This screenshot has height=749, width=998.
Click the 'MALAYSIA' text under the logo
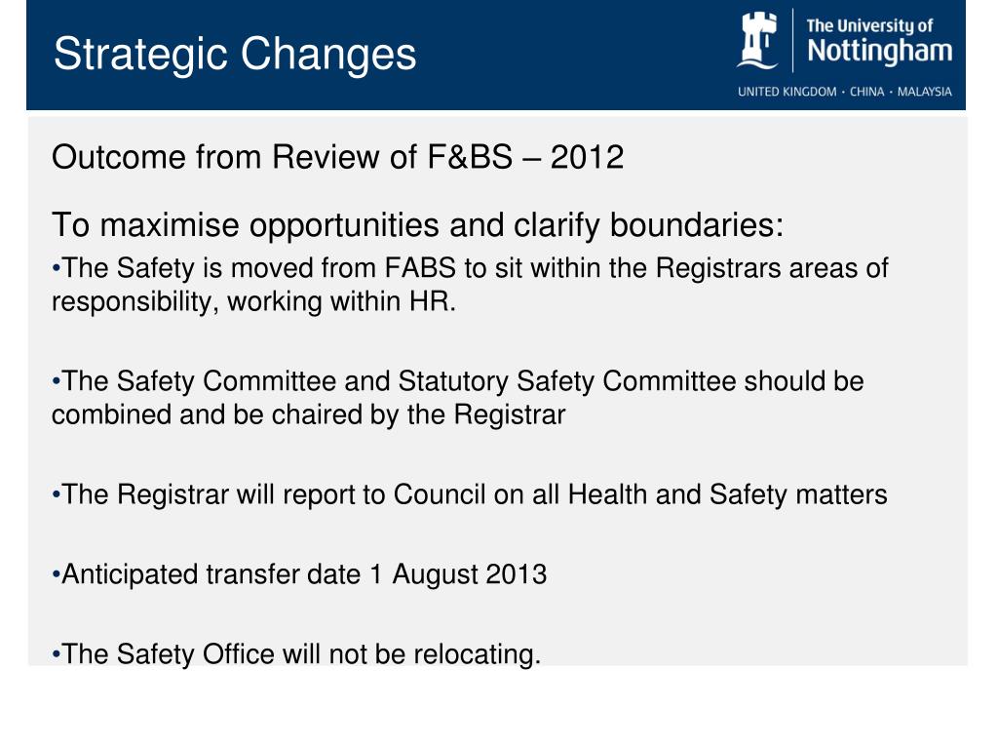point(924,92)
